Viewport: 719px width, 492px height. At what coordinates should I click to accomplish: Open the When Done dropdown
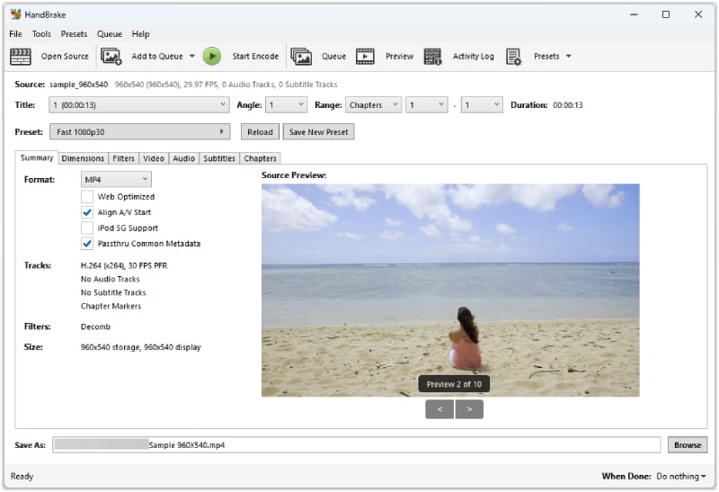tap(680, 476)
